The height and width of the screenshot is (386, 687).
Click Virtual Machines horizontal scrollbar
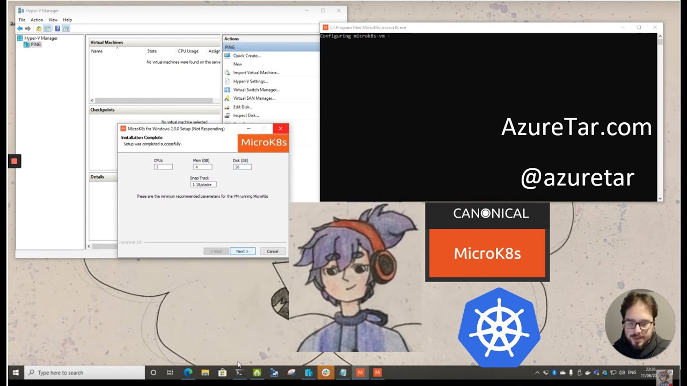(155, 100)
